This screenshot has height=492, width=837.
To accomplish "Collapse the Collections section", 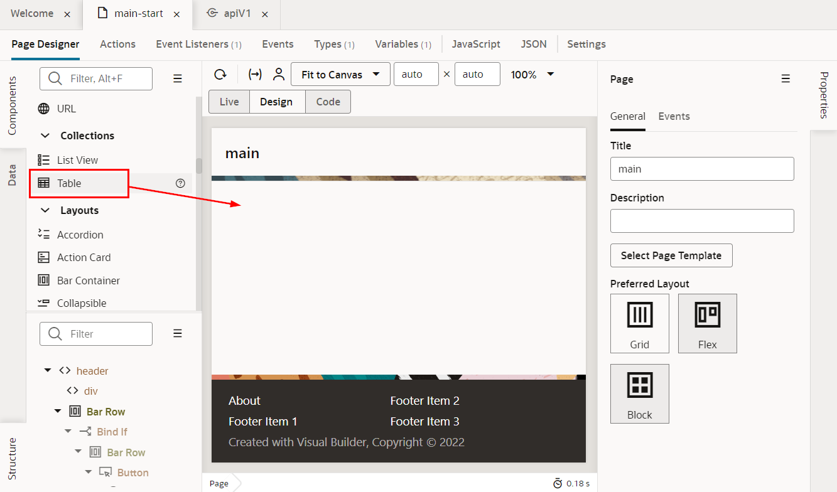I will click(45, 136).
